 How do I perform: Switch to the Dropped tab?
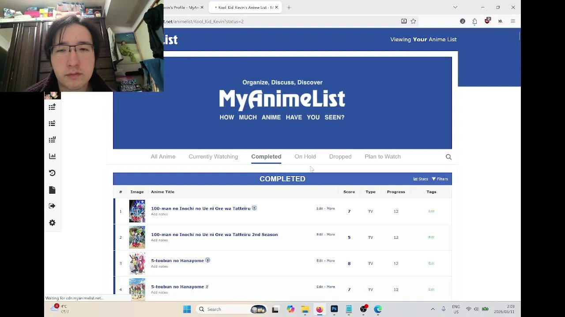(x=340, y=157)
